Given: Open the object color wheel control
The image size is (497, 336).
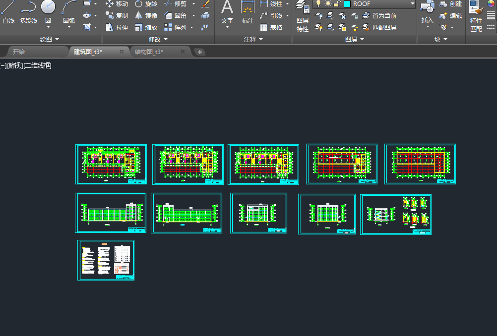Looking at the screenshot, I should pyautogui.click(x=491, y=4).
